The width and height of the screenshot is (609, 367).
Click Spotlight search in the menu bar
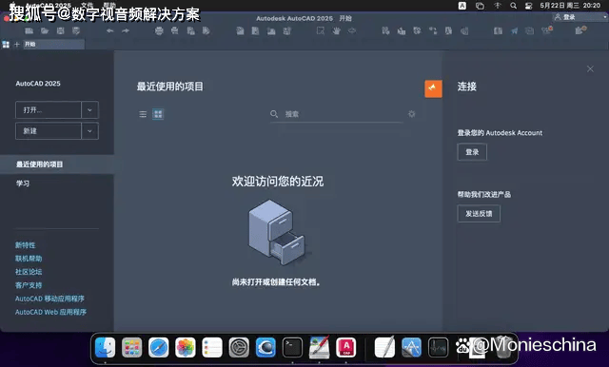click(x=514, y=6)
